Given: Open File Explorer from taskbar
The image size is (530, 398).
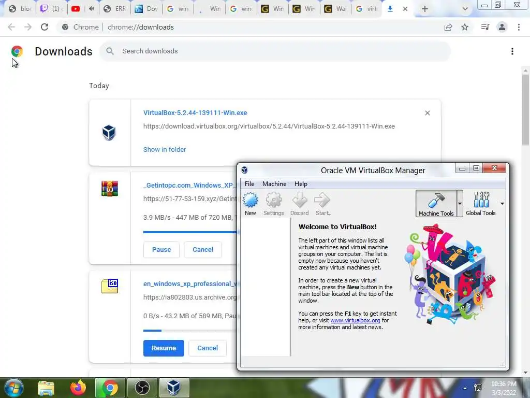Looking at the screenshot, I should tap(46, 388).
